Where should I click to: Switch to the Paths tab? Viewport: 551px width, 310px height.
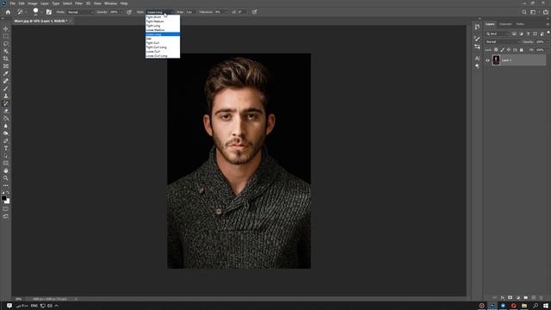point(520,24)
